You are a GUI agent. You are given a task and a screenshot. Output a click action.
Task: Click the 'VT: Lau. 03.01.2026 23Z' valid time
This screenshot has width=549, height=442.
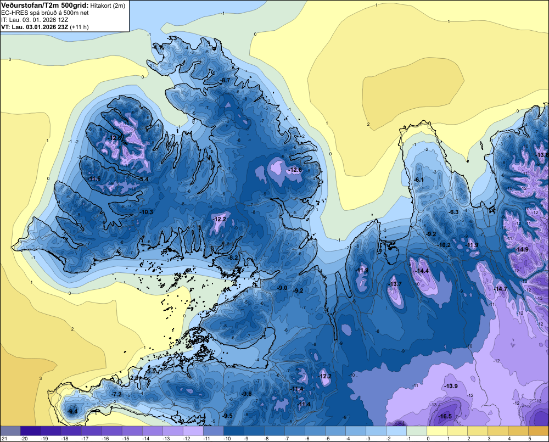point(35,27)
